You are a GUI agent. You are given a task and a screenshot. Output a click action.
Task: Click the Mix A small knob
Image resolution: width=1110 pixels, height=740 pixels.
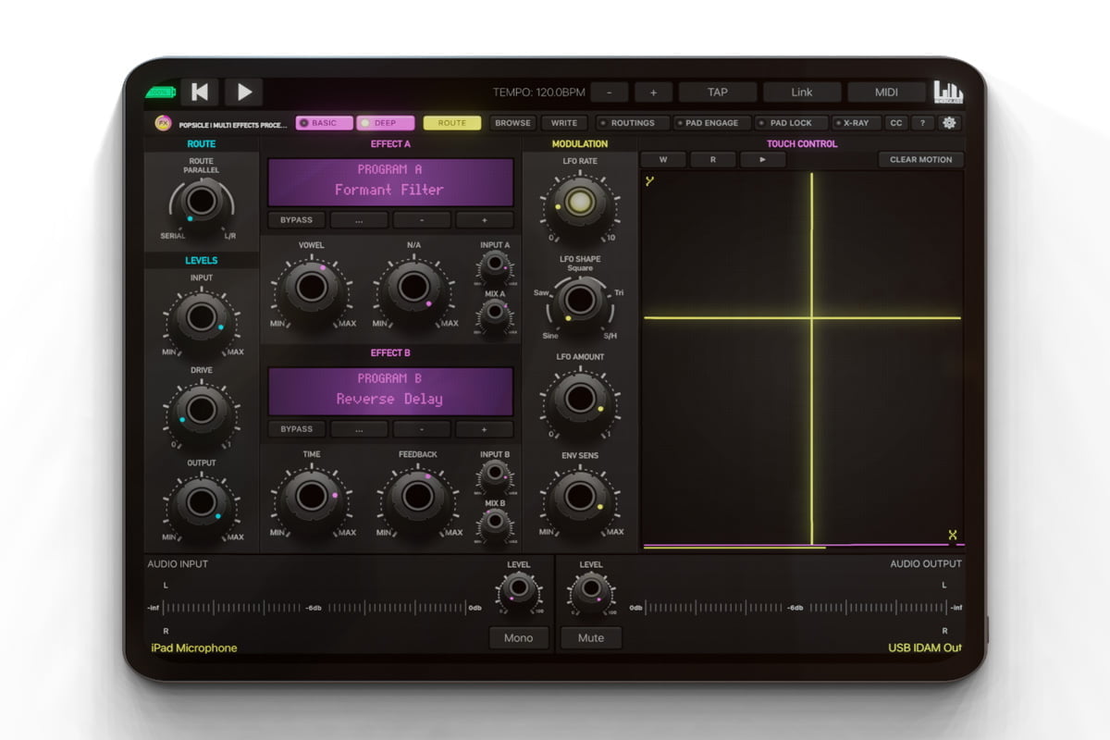click(495, 312)
